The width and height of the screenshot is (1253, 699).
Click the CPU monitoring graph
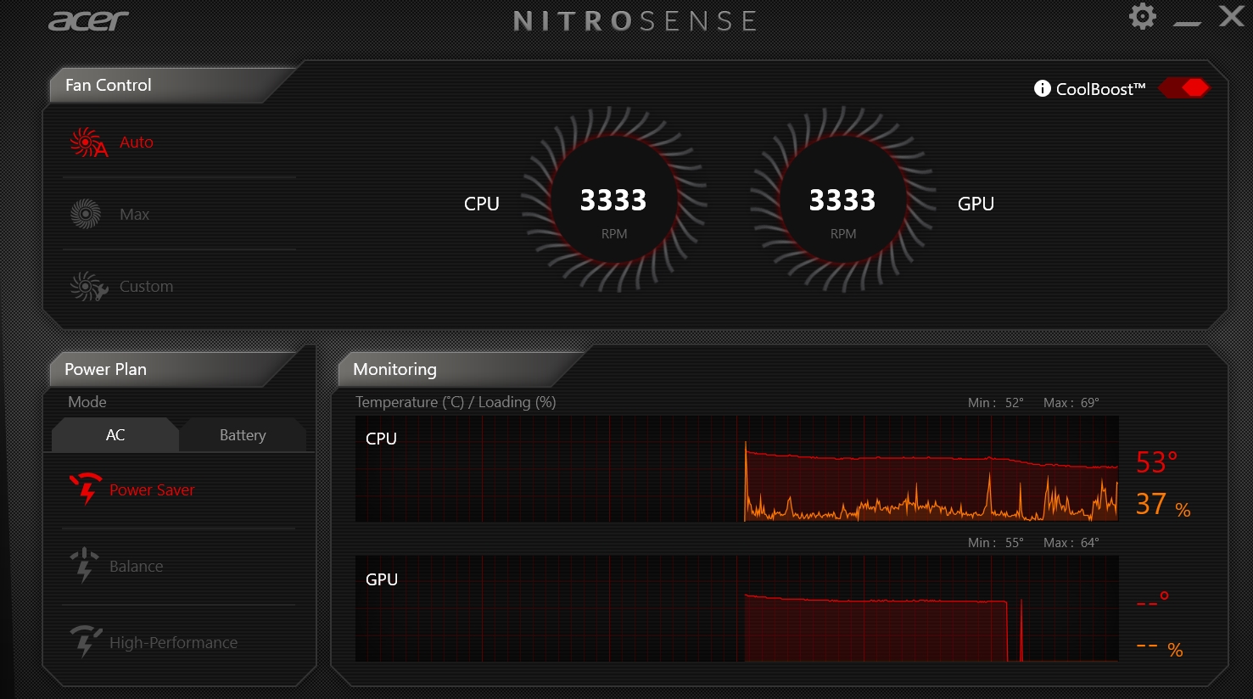click(736, 469)
